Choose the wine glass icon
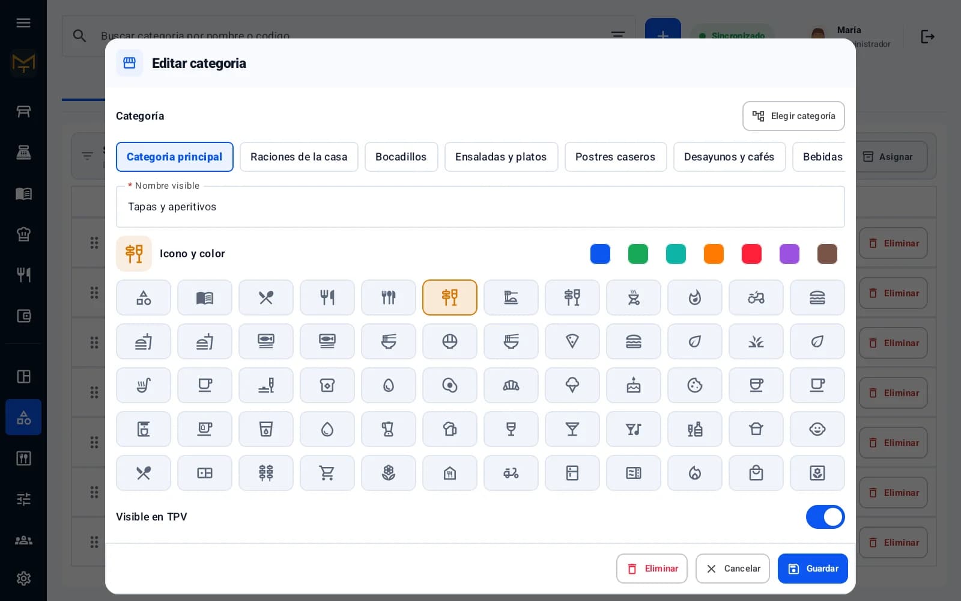 coord(511,429)
